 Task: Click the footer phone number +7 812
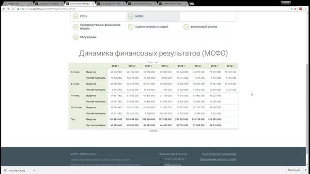click(x=174, y=159)
